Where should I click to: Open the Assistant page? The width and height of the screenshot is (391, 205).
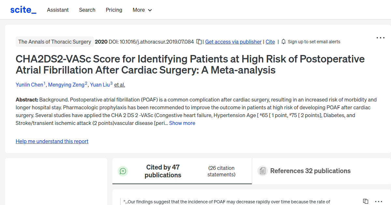(x=58, y=10)
